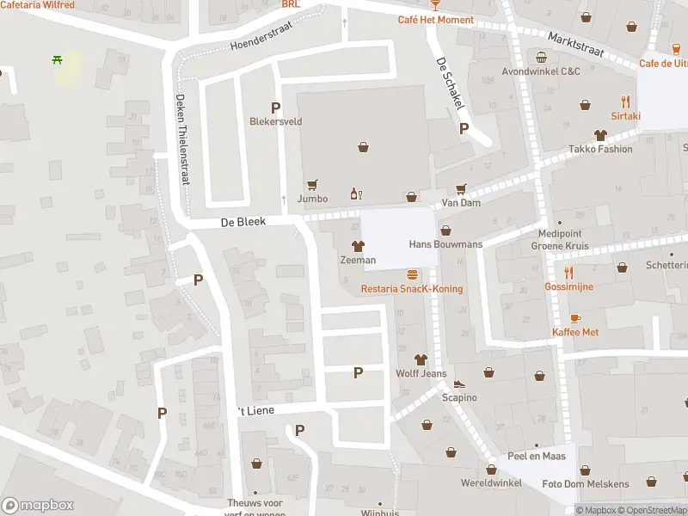This screenshot has height=516, width=688.
Task: Click the Marktstraat street label
Action: (575, 45)
